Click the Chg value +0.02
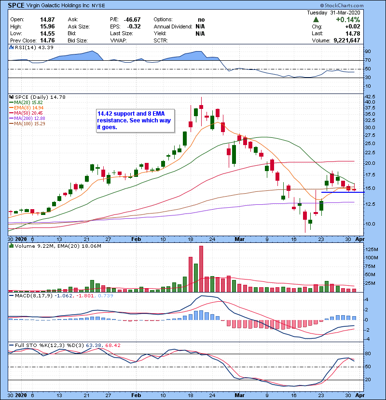 coord(353,27)
